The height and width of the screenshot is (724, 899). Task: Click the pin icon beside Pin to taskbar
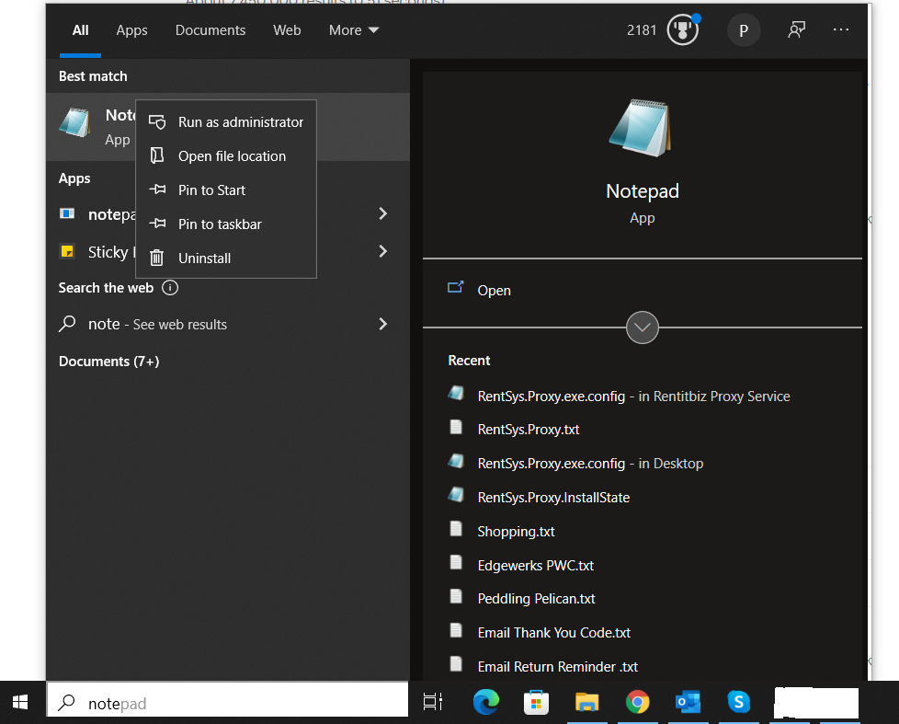point(157,224)
